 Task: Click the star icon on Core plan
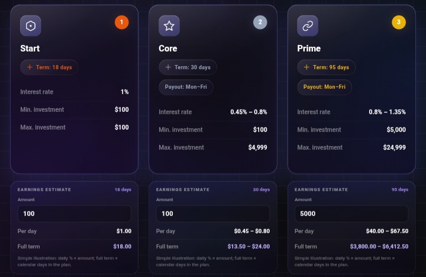pyautogui.click(x=169, y=26)
